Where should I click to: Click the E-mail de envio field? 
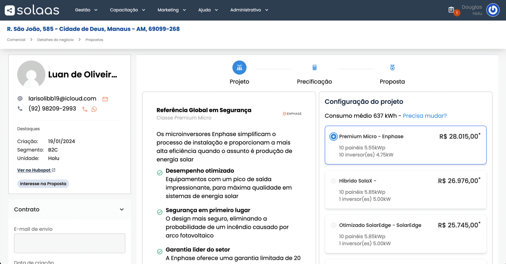[x=70, y=243]
